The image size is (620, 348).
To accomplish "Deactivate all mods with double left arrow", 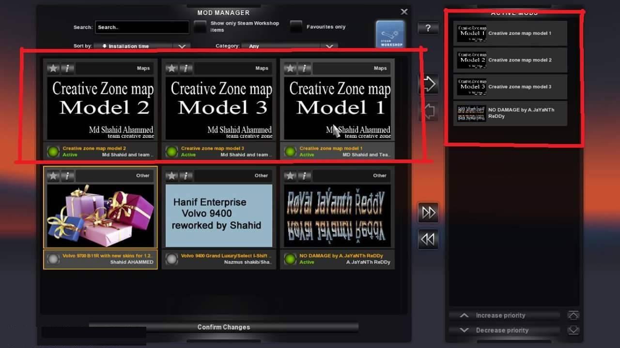I will (428, 240).
